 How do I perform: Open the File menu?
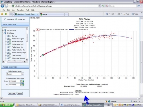(4, 10)
